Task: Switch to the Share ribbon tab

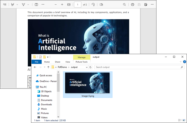Action: (58, 62)
